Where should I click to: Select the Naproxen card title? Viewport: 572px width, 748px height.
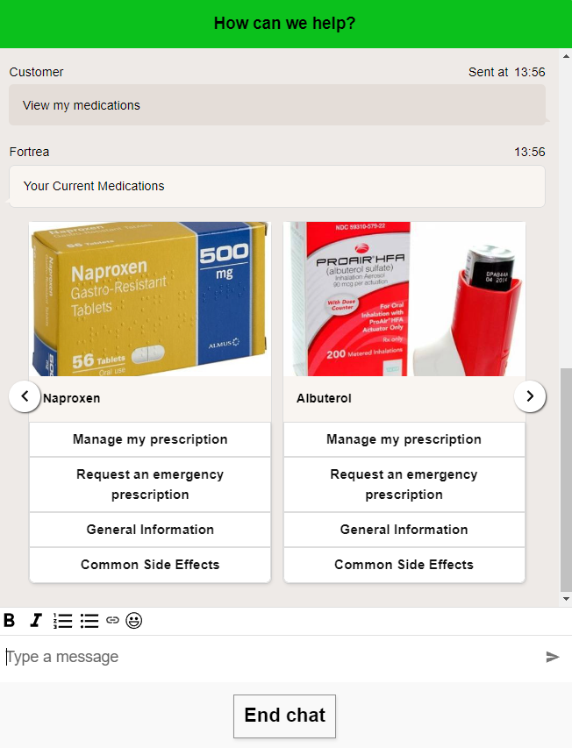(x=72, y=398)
